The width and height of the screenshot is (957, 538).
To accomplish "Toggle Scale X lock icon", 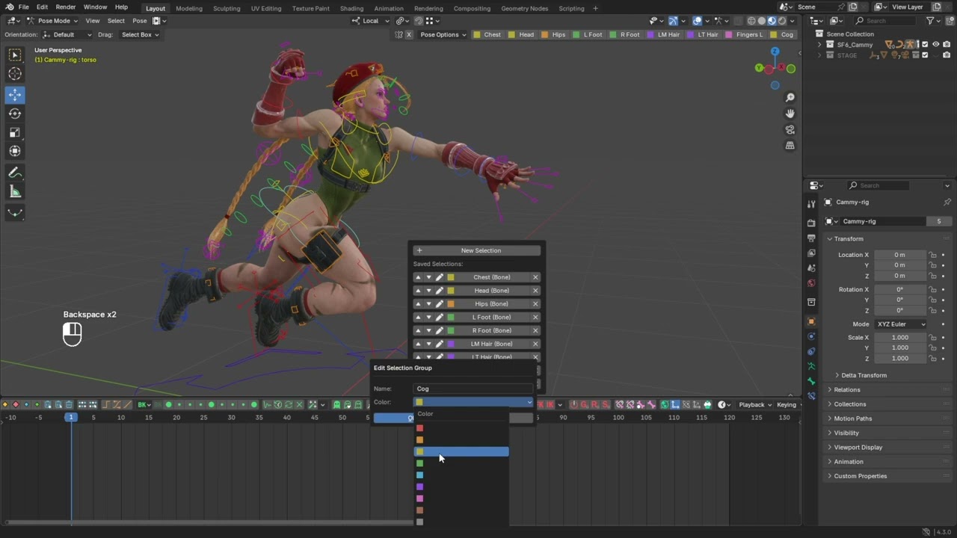I will point(932,338).
